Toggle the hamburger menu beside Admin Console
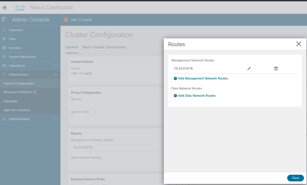Viewport: 307px width, 185px height. tap(4, 19)
